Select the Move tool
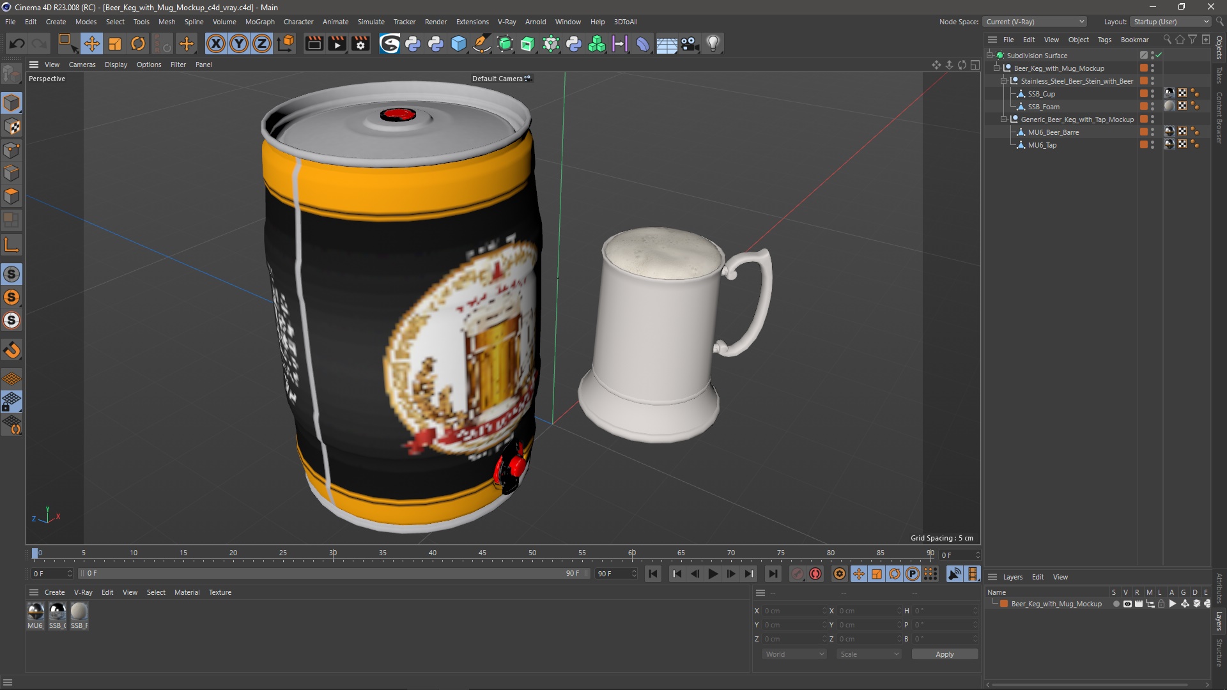 [x=91, y=43]
